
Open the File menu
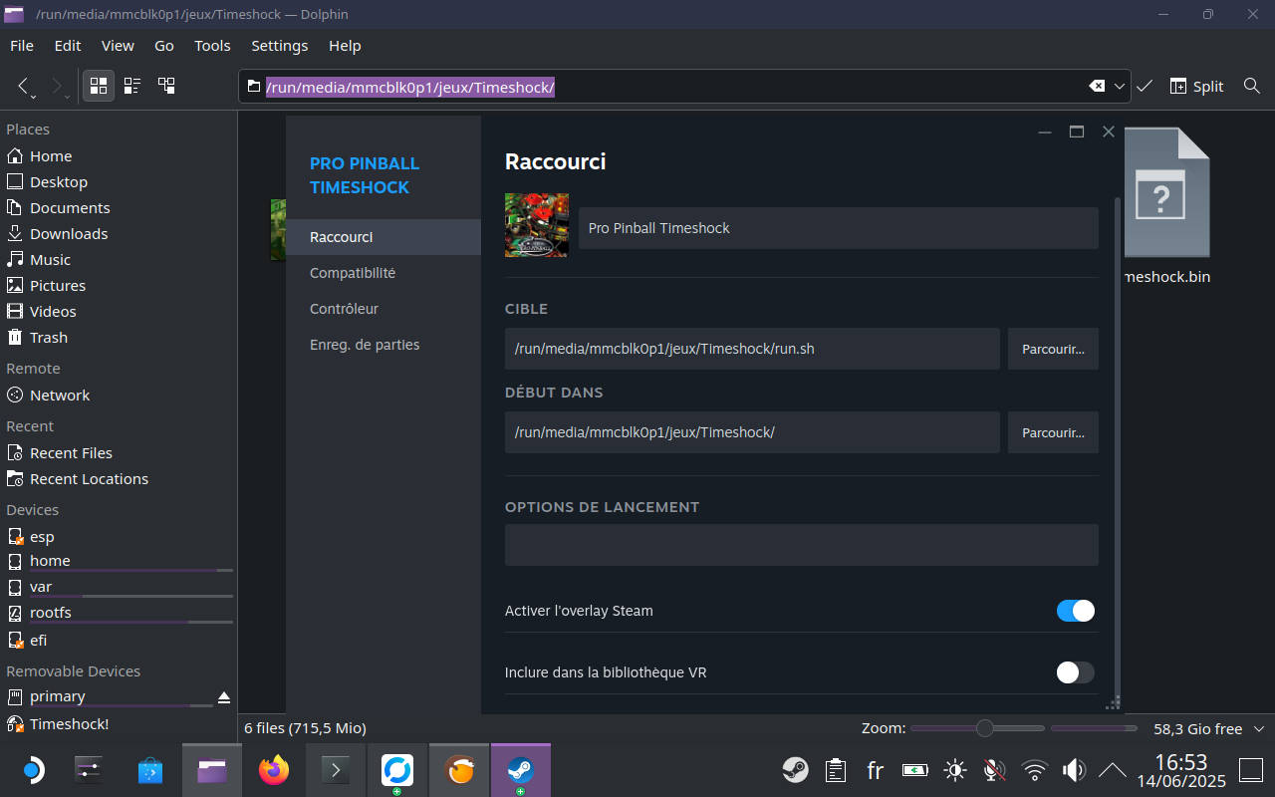(22, 46)
